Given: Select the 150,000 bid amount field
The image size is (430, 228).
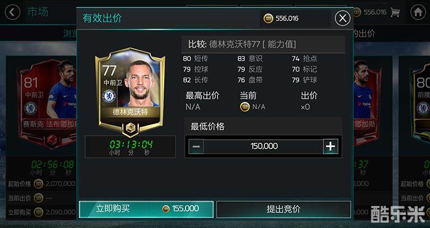Looking at the screenshot, I should click(263, 146).
